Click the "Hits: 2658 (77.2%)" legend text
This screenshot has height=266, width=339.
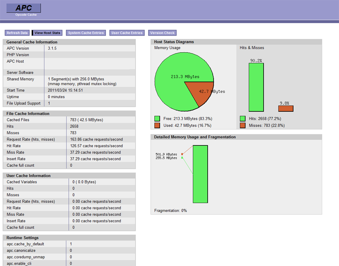[x=265, y=119]
